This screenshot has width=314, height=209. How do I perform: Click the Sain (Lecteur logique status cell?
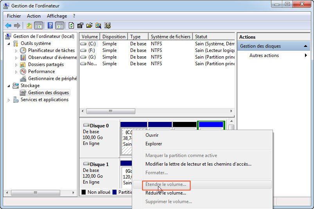pos(215,50)
